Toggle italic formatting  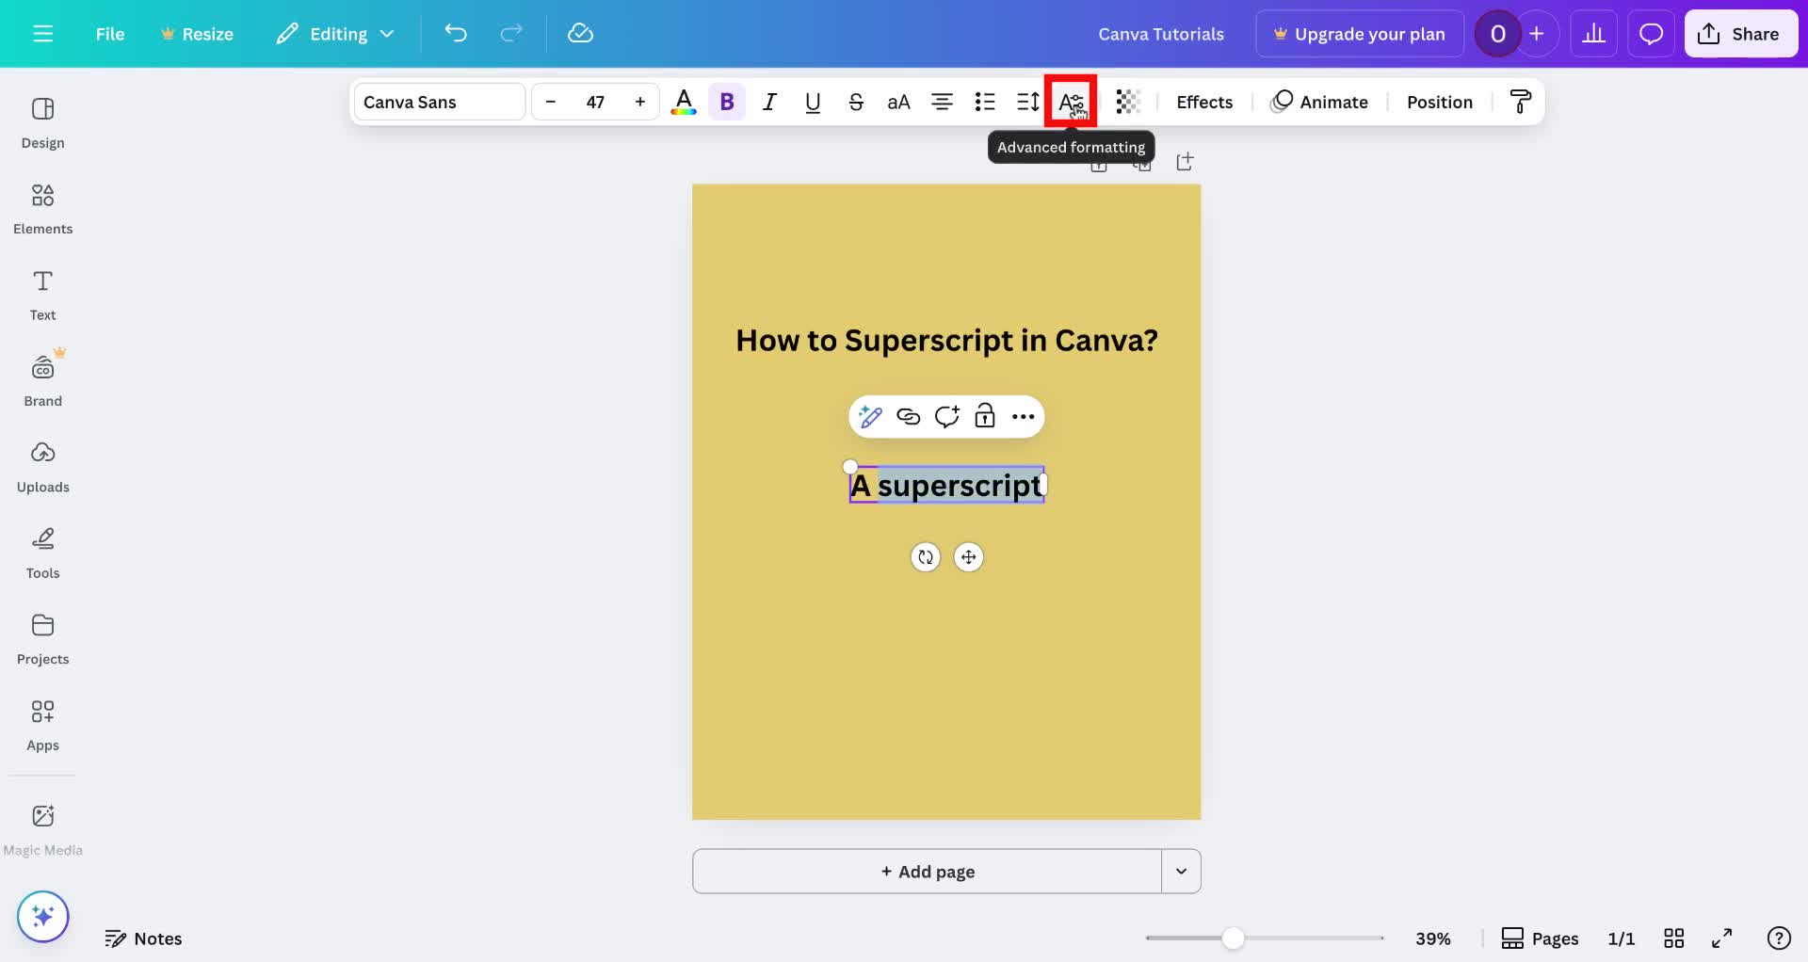769,102
